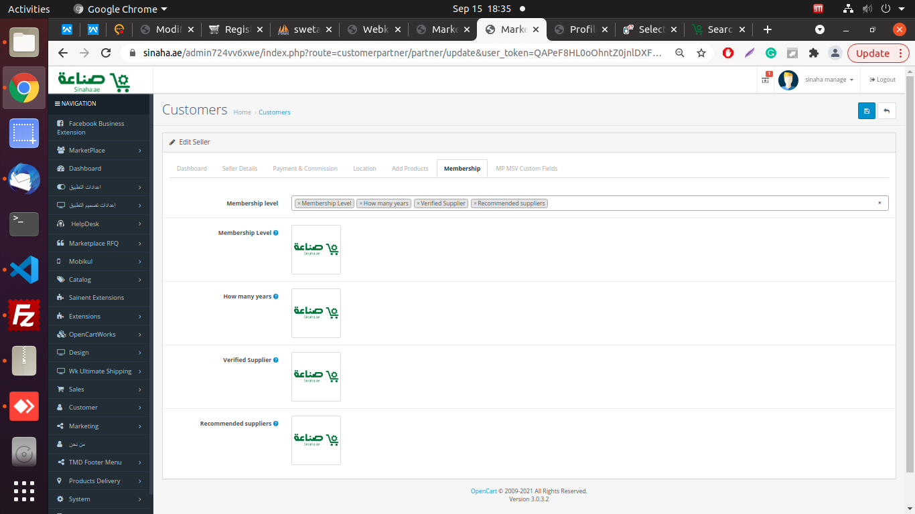Expand the Mobikul navigation menu
Image resolution: width=915 pixels, height=514 pixels.
pos(99,262)
